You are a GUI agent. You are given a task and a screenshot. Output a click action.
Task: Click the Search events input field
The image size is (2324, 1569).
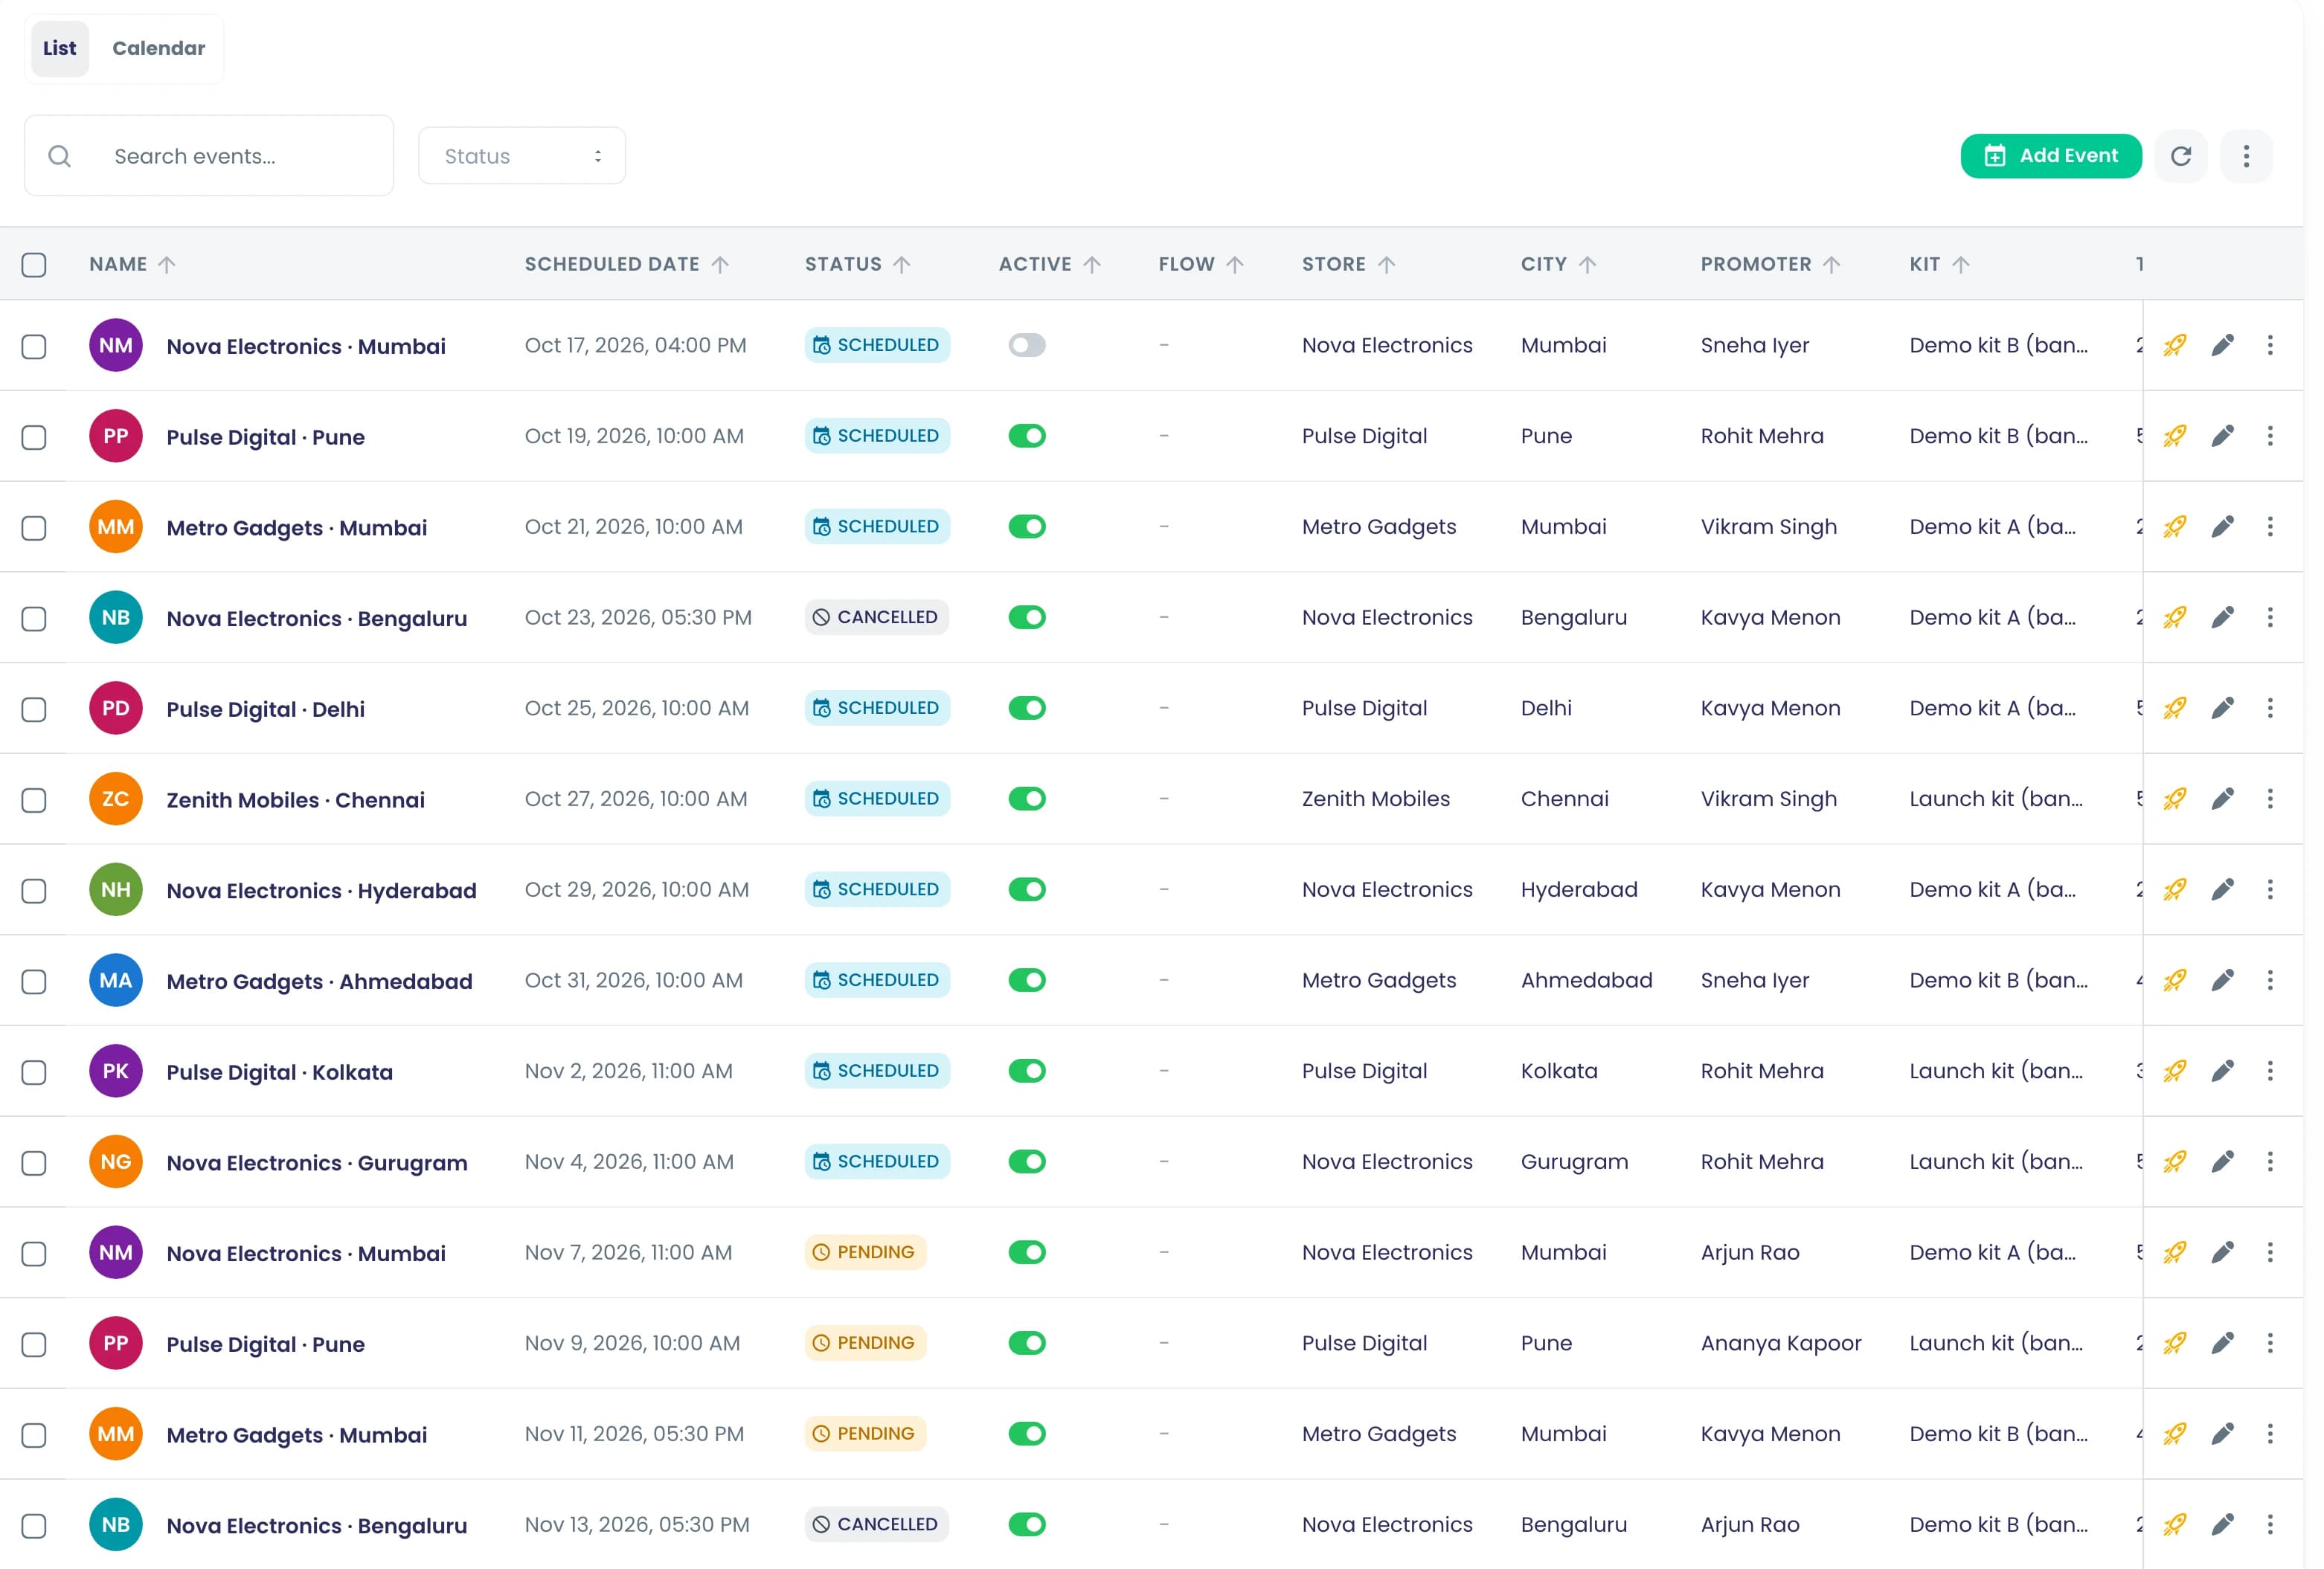209,156
